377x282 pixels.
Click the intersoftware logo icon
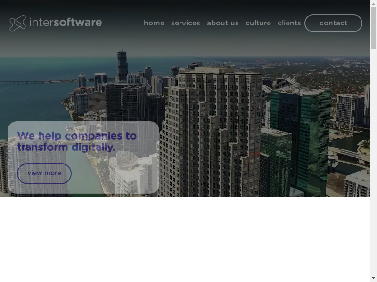(17, 23)
